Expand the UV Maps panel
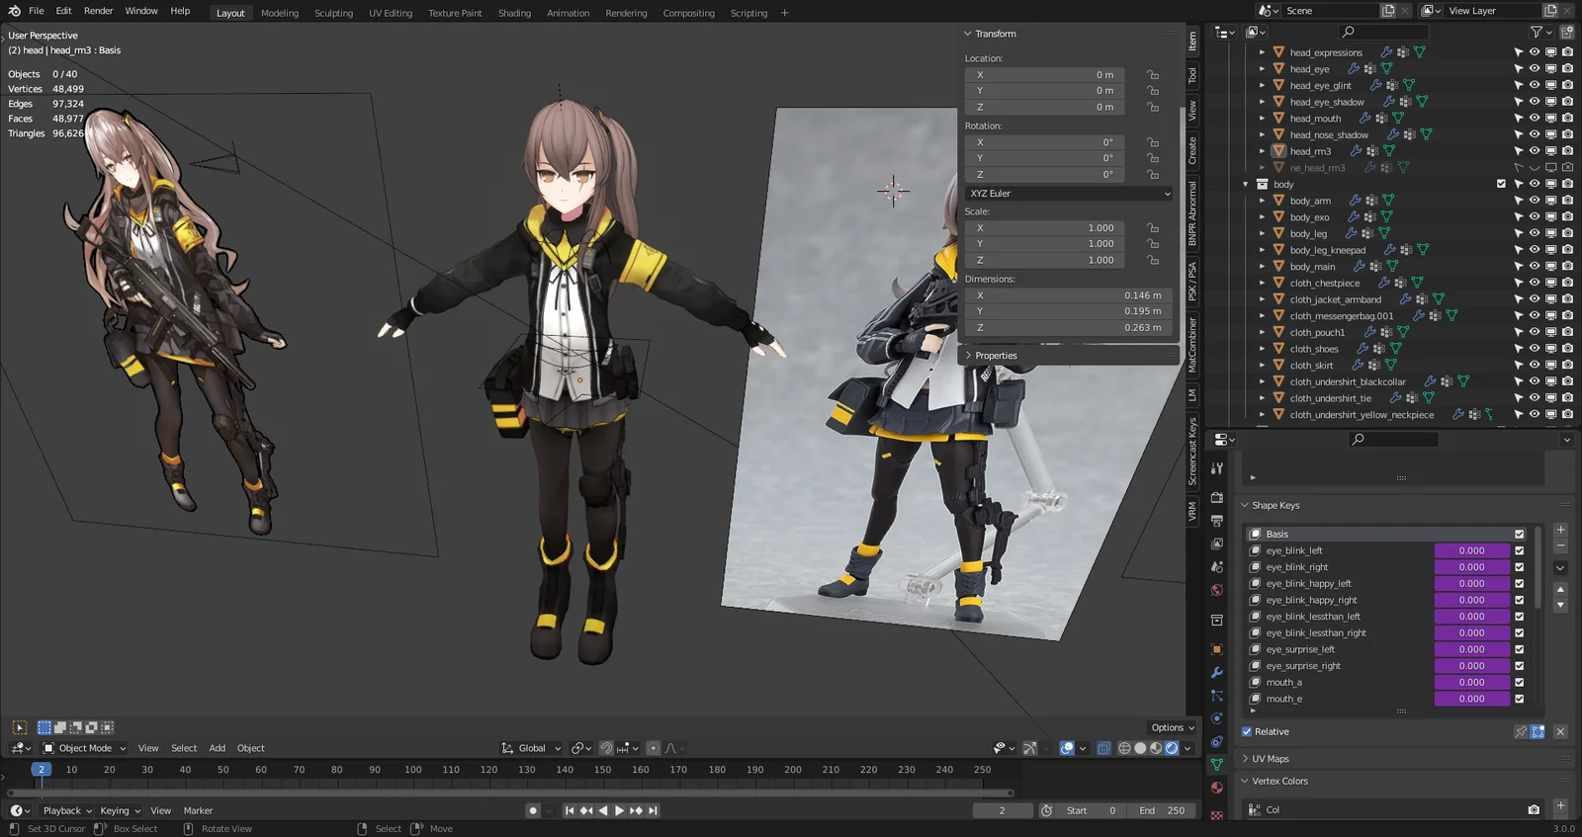The width and height of the screenshot is (1582, 837). click(x=1245, y=759)
